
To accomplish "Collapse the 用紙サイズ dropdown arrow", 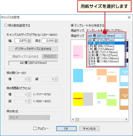I will pyautogui.click(x=123, y=36).
